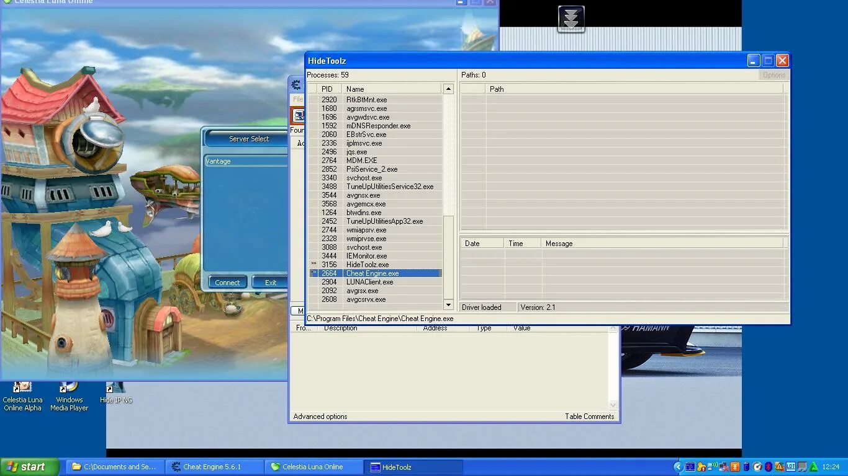Click Cheat Engine address list scroll down arrow
Screen dimensions: 848x476
click(613, 405)
